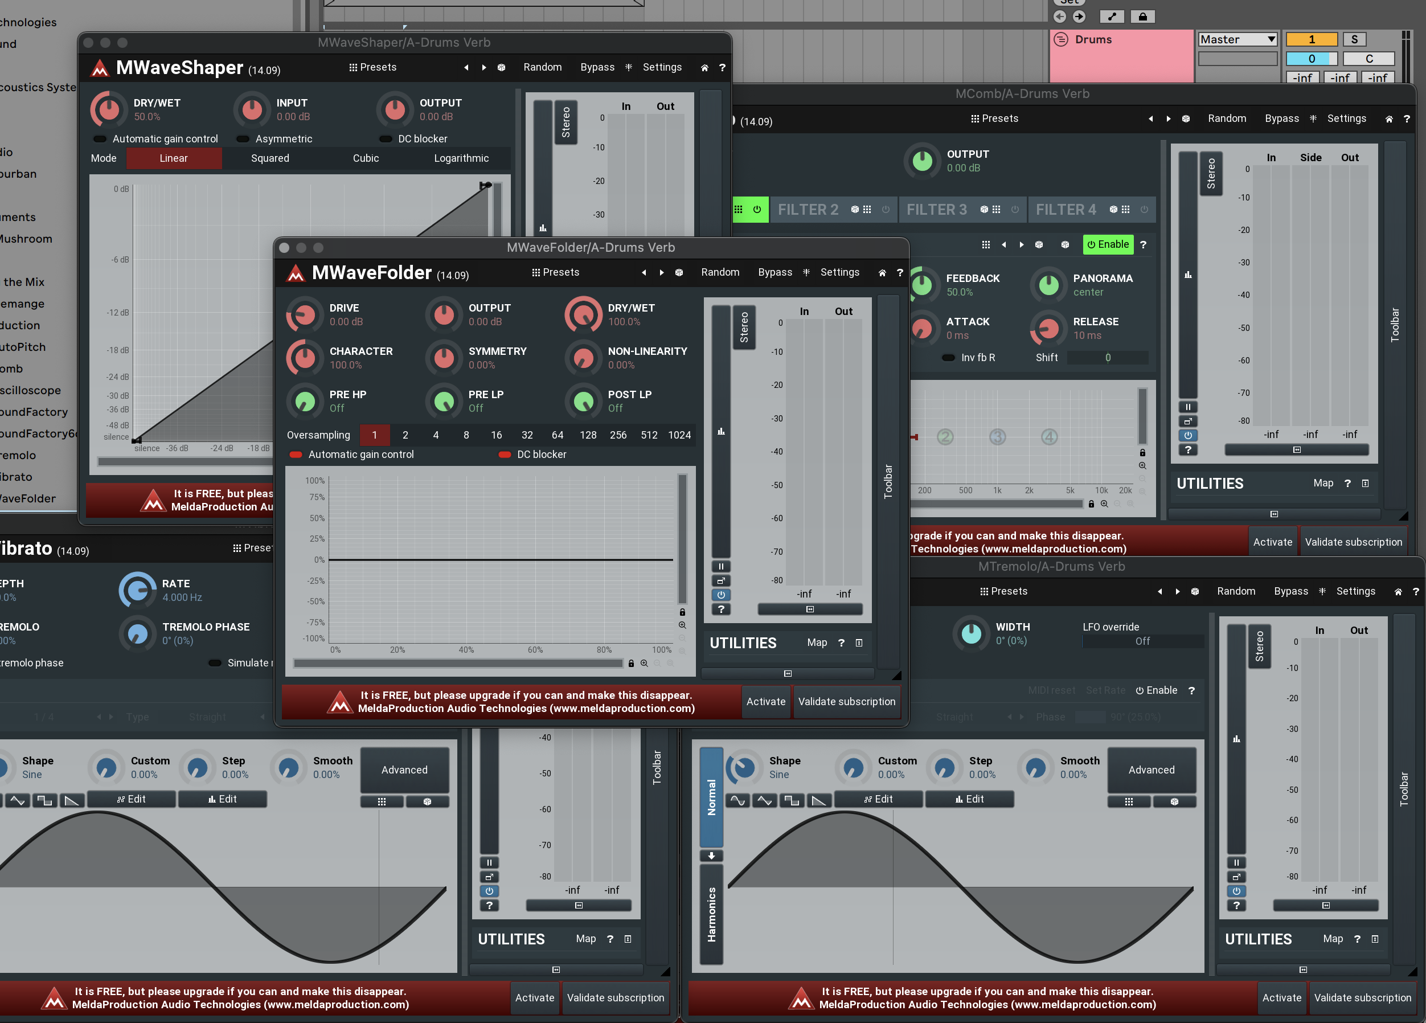Open Presets in the MWaveShaper window
This screenshot has width=1426, height=1023.
click(373, 67)
